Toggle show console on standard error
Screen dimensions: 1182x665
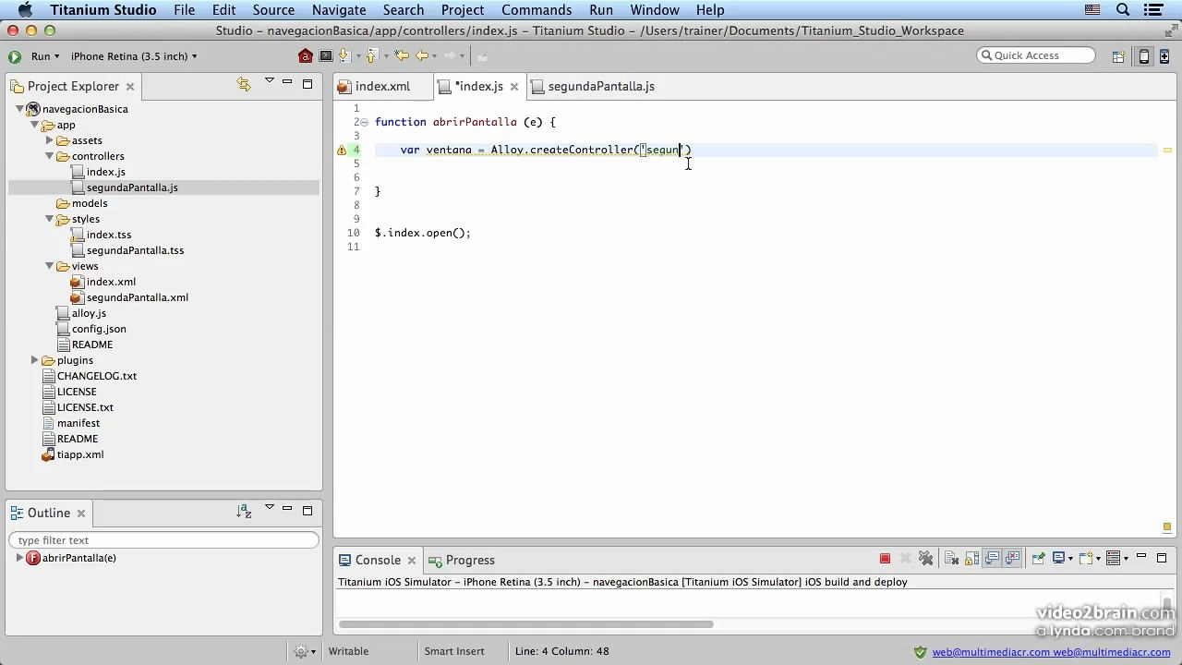point(1013,558)
